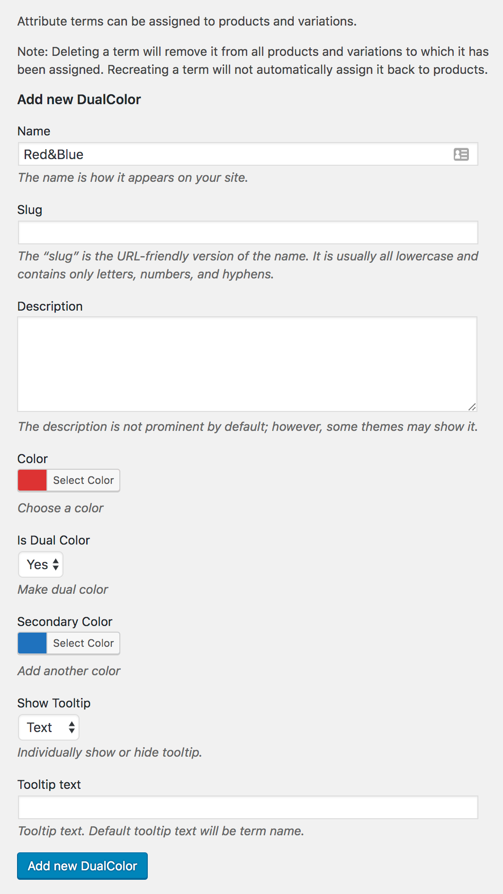This screenshot has width=503, height=894.
Task: Click the Add new DualColor heading
Action: click(79, 99)
